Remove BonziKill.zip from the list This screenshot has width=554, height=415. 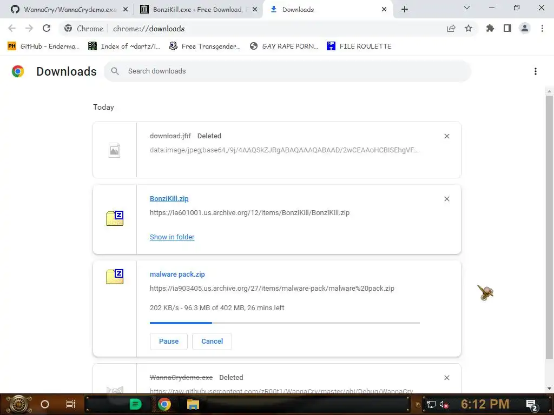click(447, 199)
